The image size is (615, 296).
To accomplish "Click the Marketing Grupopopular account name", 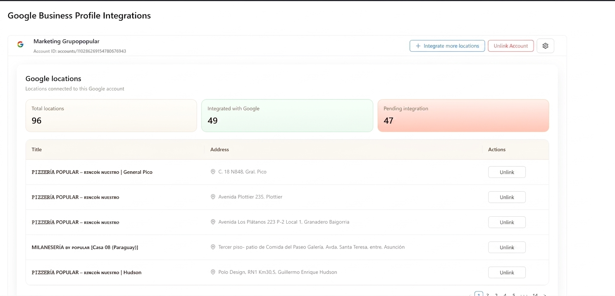I will click(67, 41).
